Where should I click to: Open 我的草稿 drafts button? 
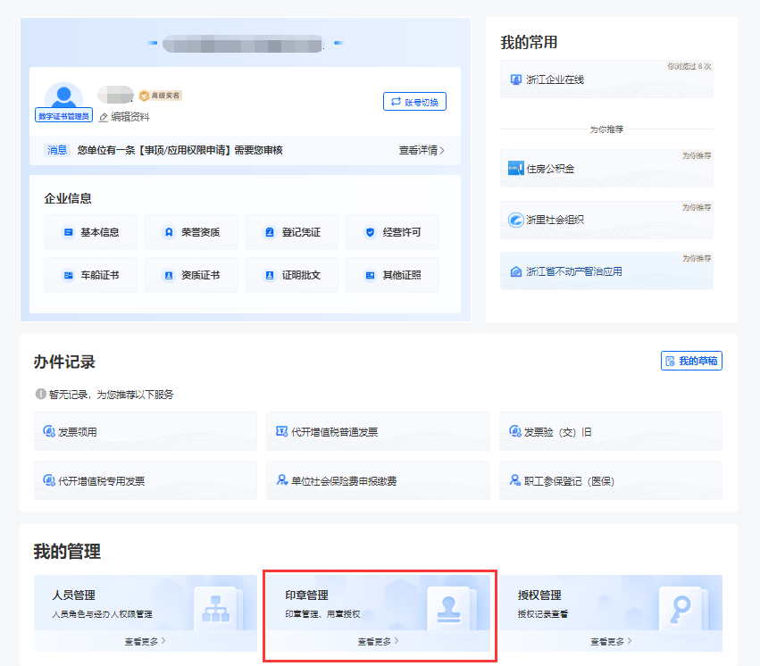[691, 361]
